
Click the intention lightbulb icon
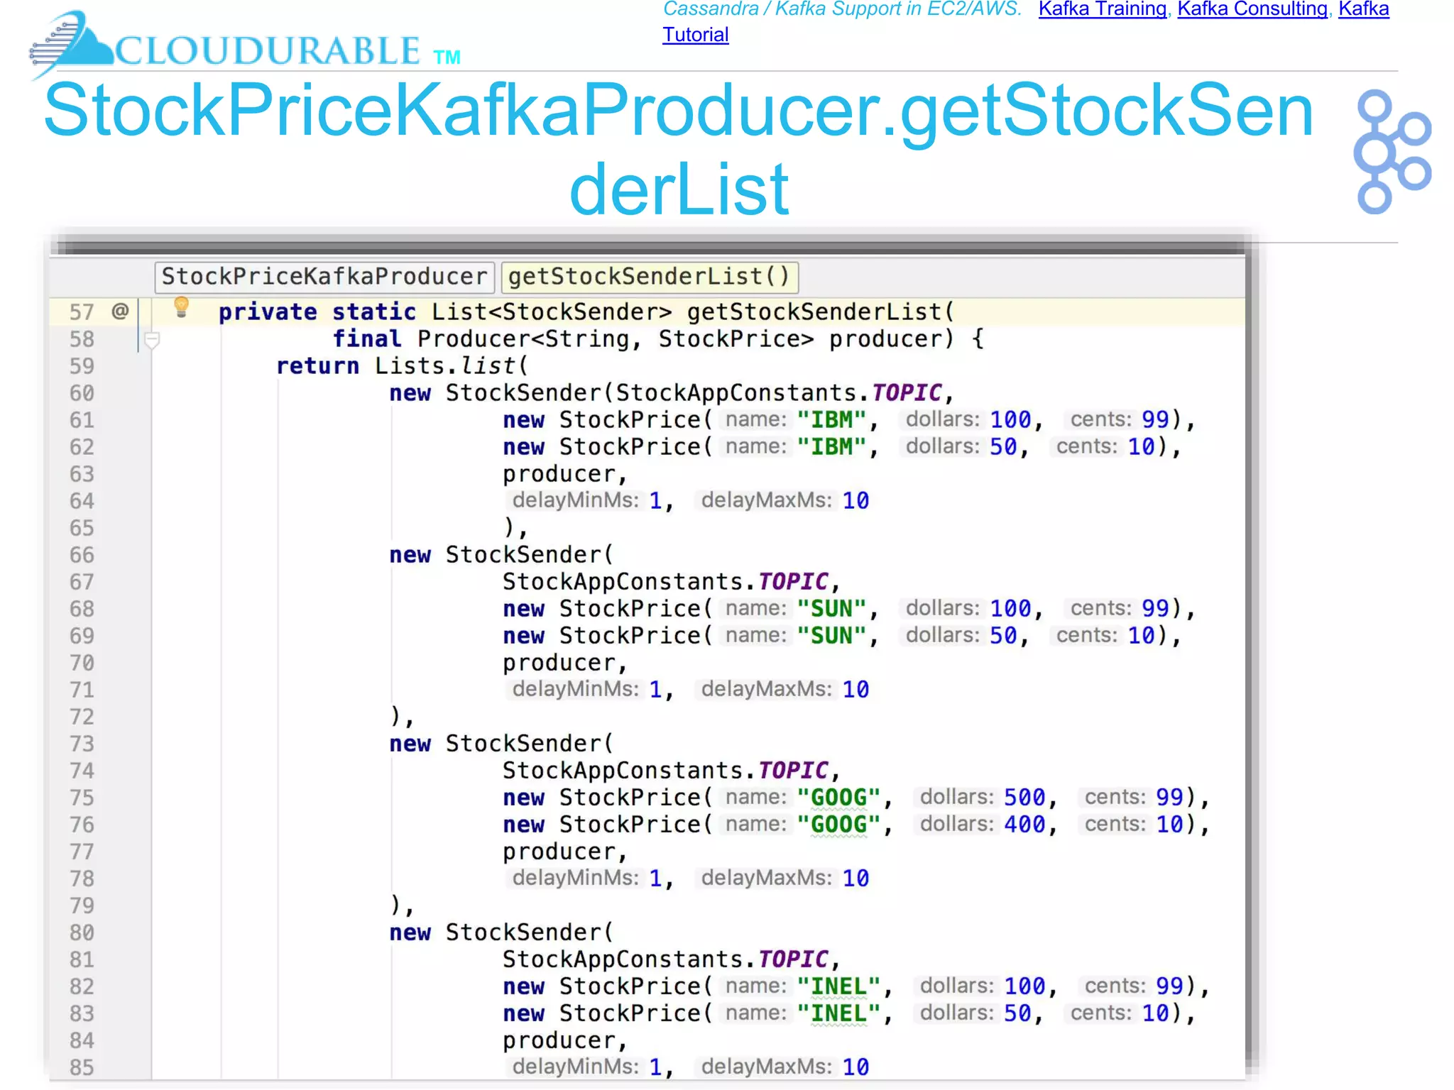tap(181, 307)
